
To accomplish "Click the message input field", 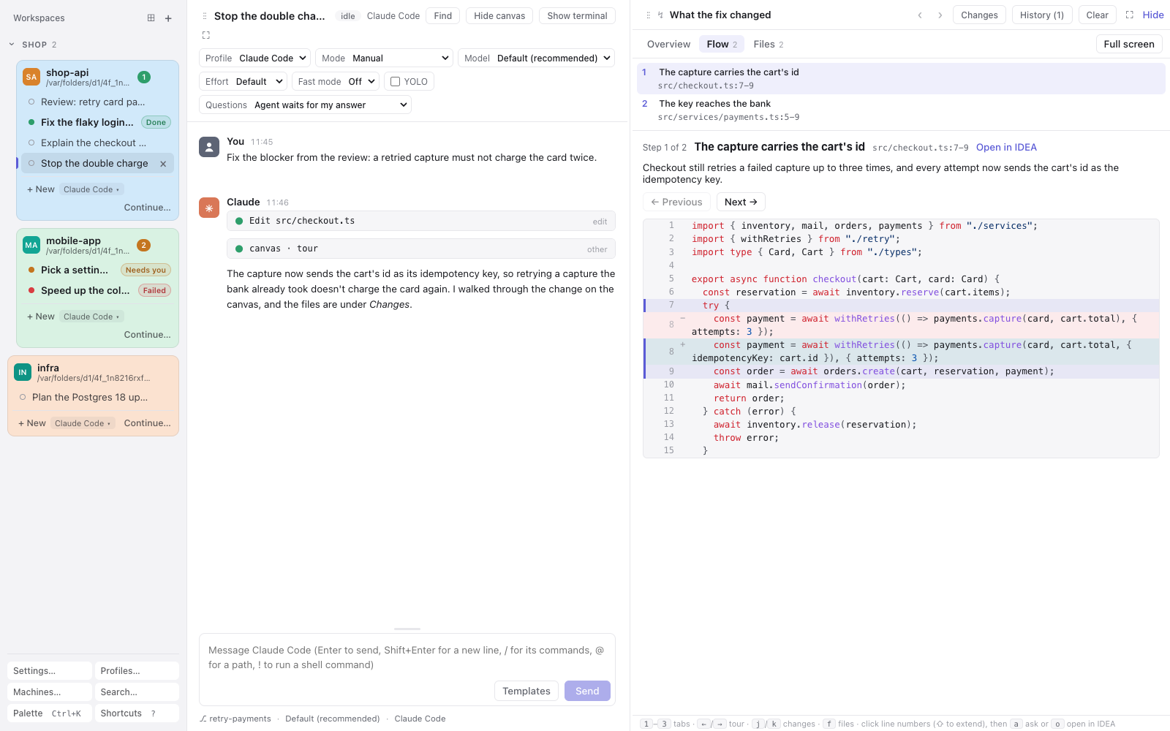I will (x=407, y=658).
